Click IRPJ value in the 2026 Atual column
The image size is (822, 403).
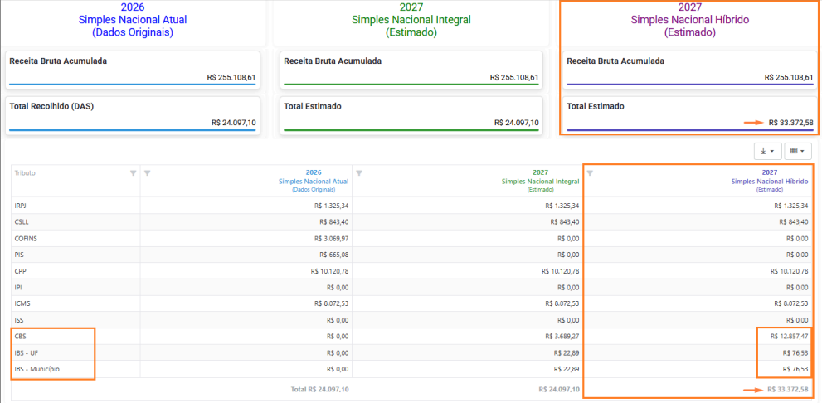331,206
